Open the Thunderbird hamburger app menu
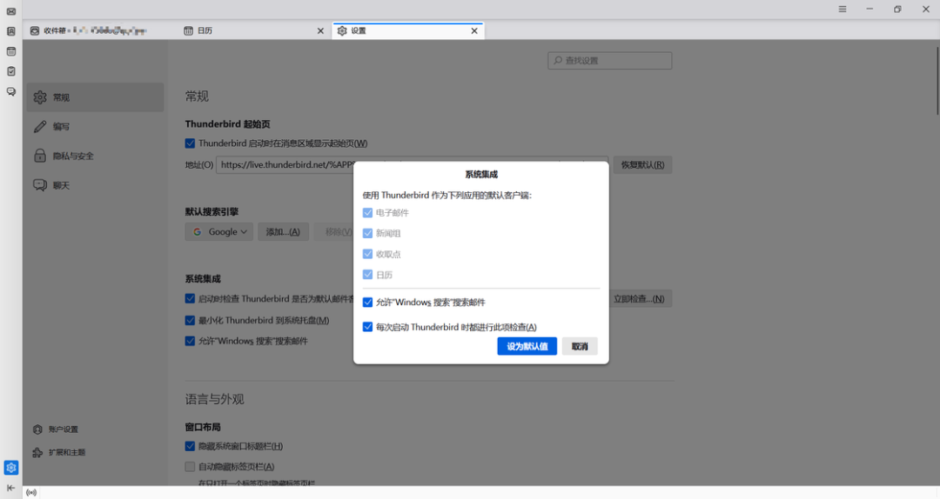The height and width of the screenshot is (499, 940). tap(843, 9)
